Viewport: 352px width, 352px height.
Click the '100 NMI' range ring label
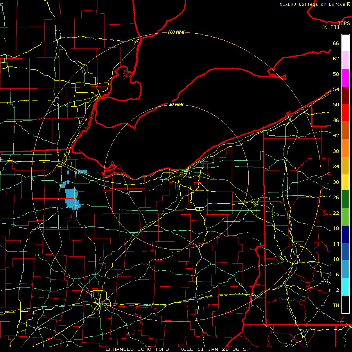[176, 32]
